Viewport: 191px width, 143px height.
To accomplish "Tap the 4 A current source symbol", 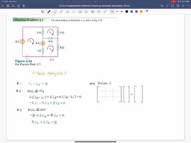I will coord(43,43).
